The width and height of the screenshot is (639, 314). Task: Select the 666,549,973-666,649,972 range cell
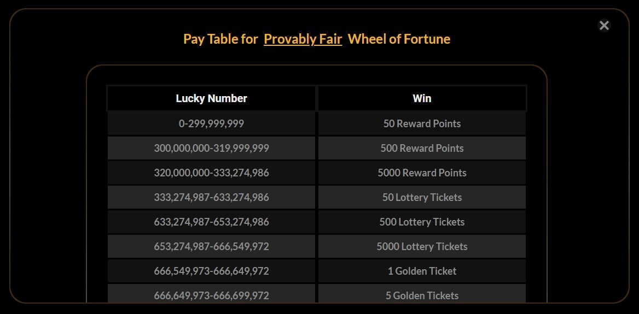(211, 271)
